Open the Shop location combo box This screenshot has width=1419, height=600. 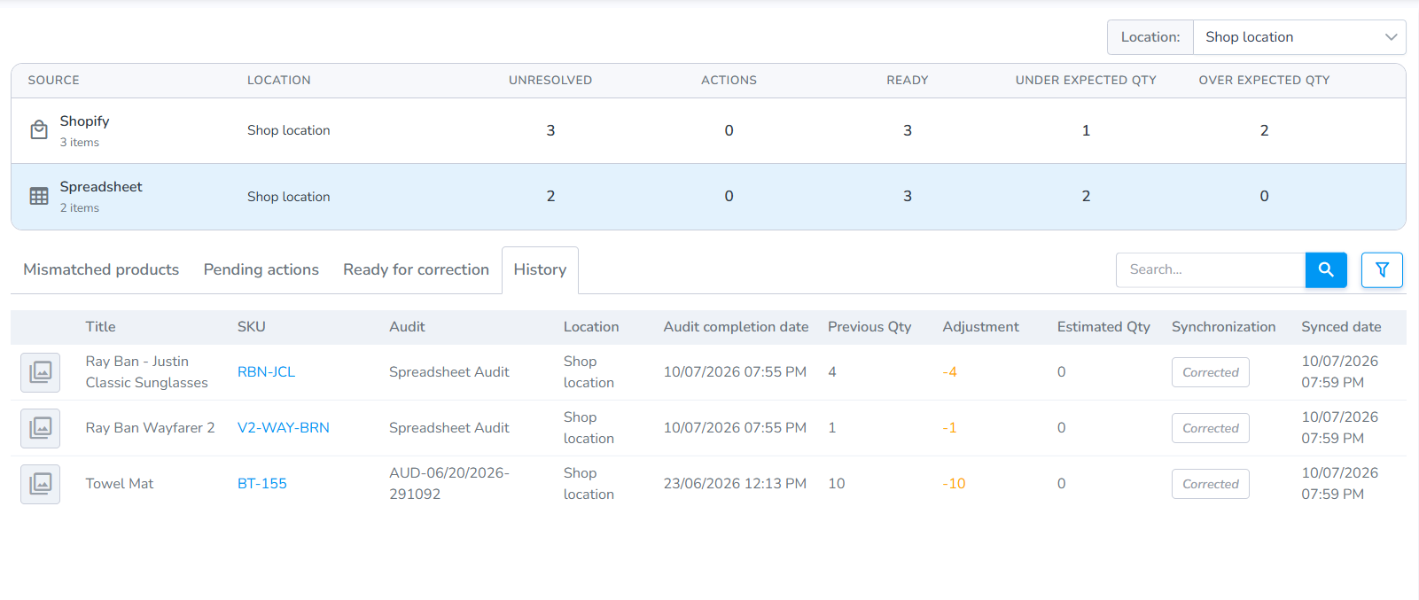point(1299,37)
